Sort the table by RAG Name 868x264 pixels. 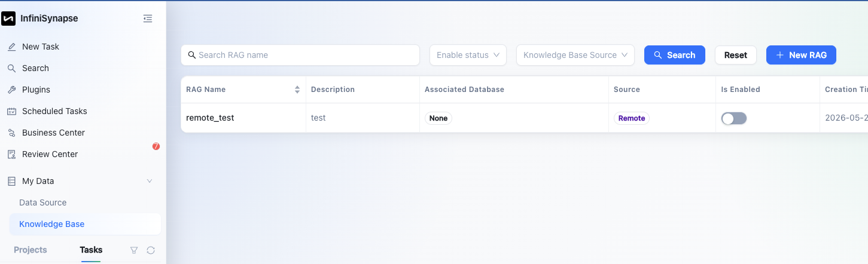(x=297, y=90)
